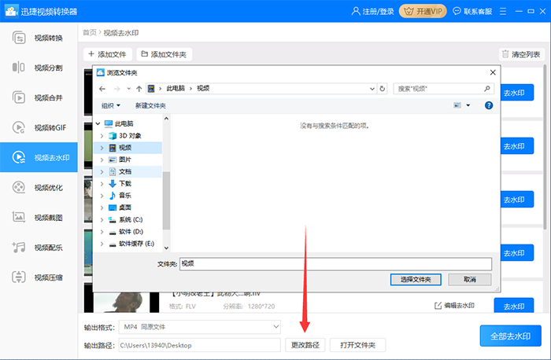Open the 输出格式 MP4 dropdown

[x=200, y=327]
